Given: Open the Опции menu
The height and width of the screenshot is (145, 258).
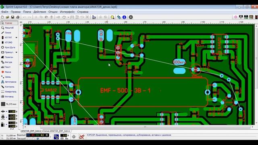Looking at the screenshot, I should click(53, 12).
